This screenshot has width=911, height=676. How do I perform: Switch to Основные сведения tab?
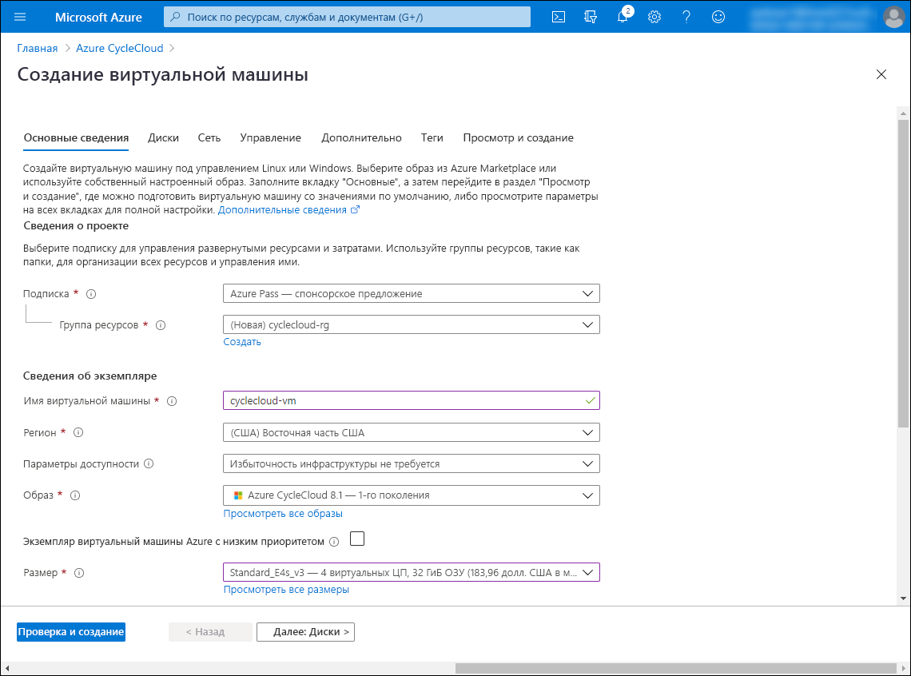click(x=76, y=137)
